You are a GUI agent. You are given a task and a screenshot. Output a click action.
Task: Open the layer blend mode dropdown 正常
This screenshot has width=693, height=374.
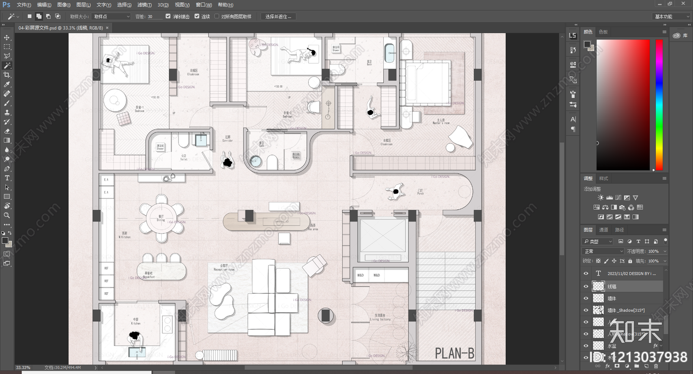(603, 251)
